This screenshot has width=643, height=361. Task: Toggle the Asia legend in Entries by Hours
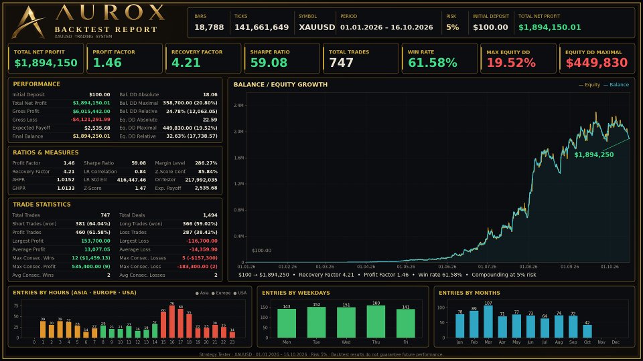tap(202, 293)
